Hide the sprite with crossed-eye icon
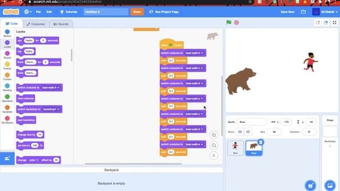340x191 pixels. pyautogui.click(x=248, y=132)
